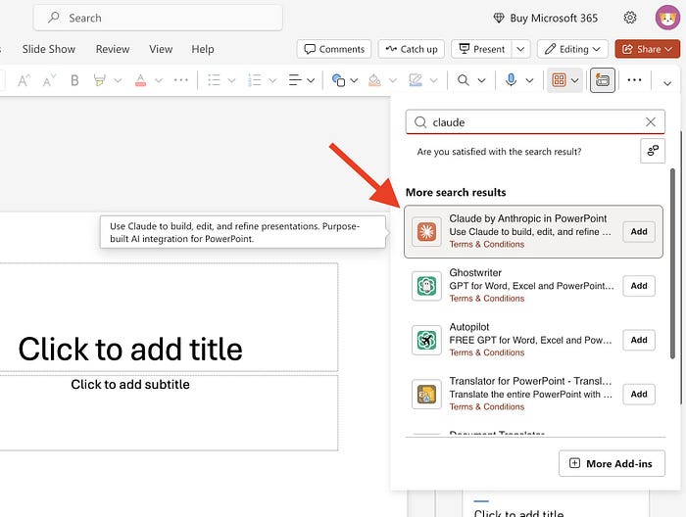This screenshot has width=686, height=517.
Task: Click the Claude add-in logo icon
Action: click(x=426, y=232)
